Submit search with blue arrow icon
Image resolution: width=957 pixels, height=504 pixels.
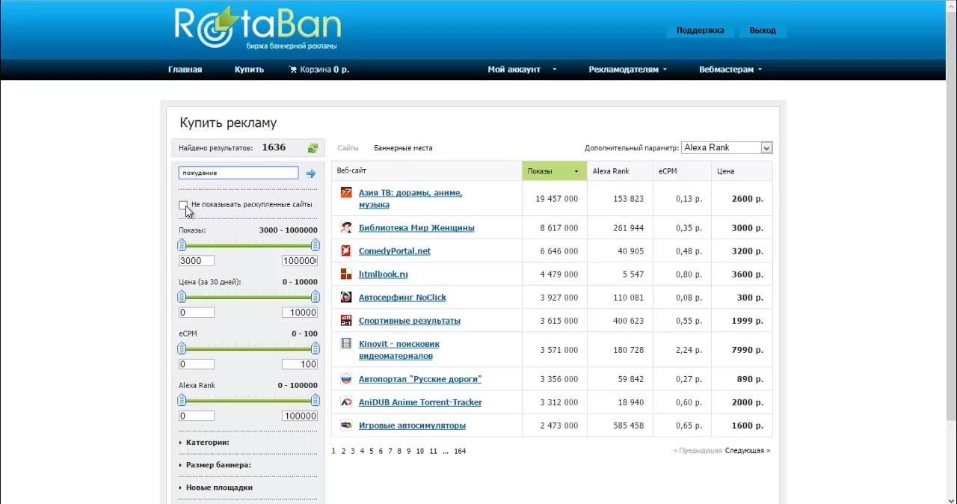311,173
